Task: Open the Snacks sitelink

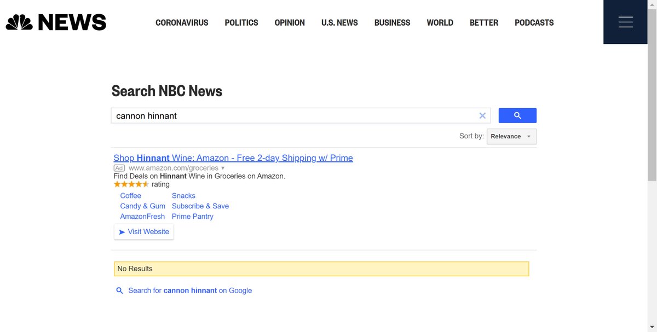Action: pyautogui.click(x=183, y=196)
